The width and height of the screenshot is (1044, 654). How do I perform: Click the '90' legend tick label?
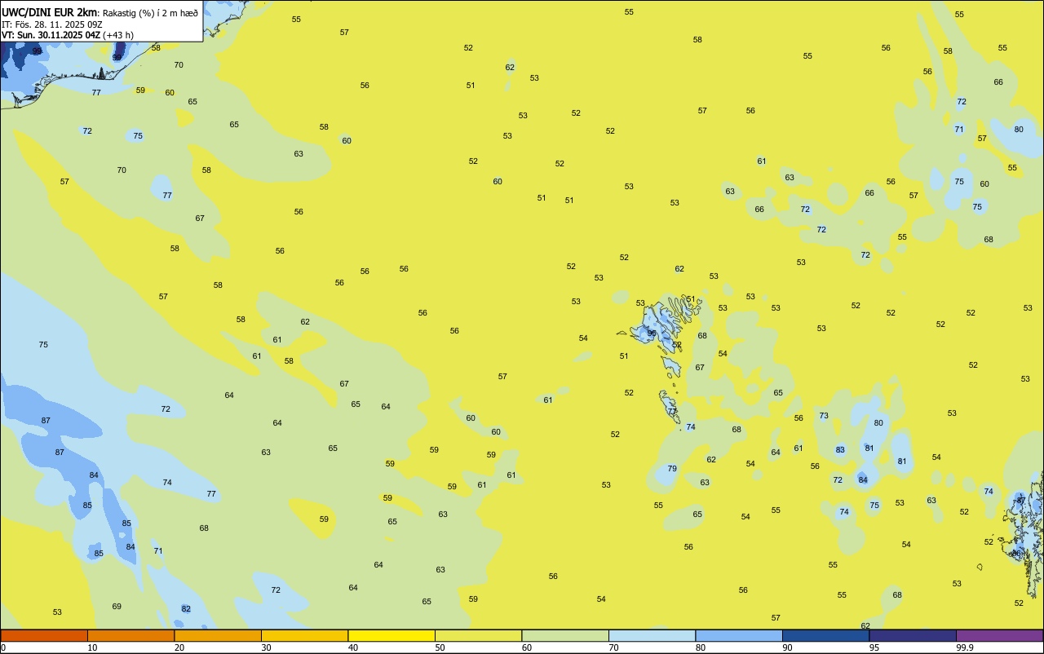787,647
